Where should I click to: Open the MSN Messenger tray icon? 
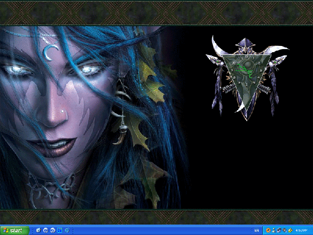click(274, 231)
